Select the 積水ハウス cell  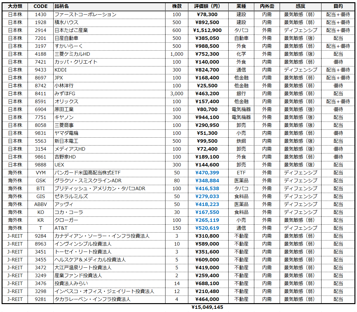pos(109,22)
